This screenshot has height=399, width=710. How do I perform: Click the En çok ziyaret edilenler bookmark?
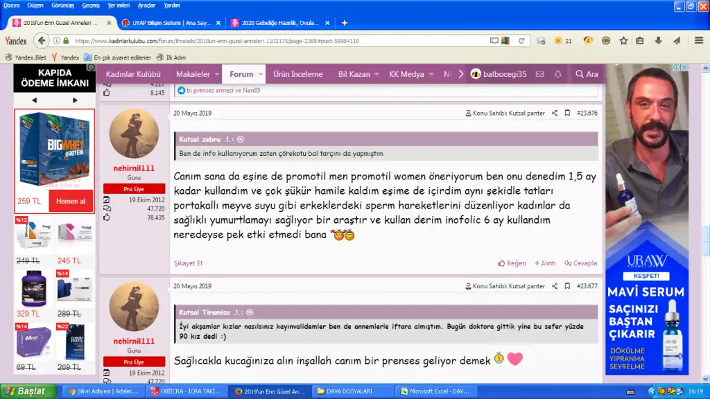(118, 57)
